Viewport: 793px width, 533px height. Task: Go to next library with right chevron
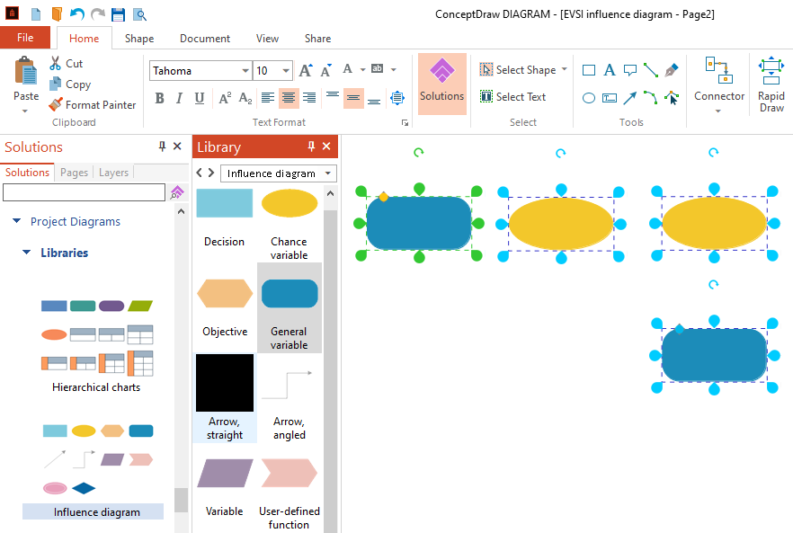211,173
